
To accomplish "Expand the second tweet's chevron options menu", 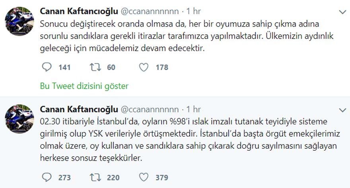I will pos(342,109).
